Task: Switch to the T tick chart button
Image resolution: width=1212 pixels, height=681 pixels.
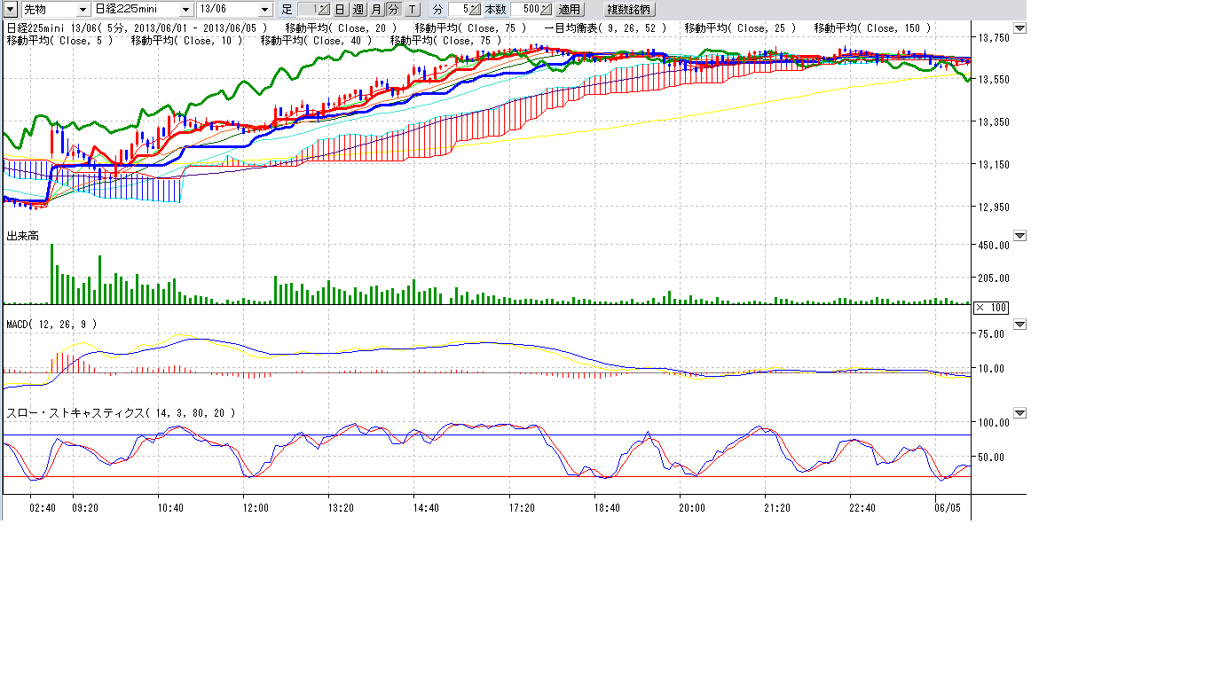Action: pyautogui.click(x=412, y=9)
